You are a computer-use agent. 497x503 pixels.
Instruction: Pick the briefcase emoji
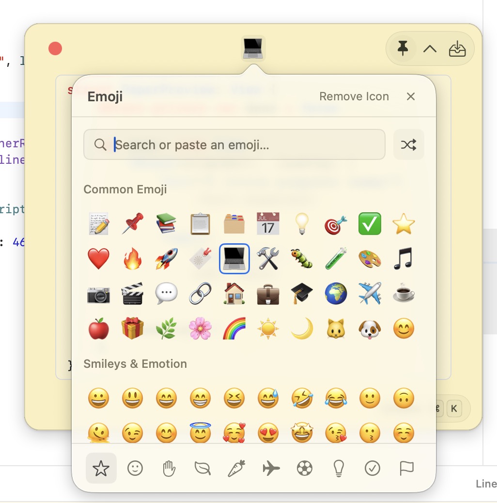tap(268, 294)
